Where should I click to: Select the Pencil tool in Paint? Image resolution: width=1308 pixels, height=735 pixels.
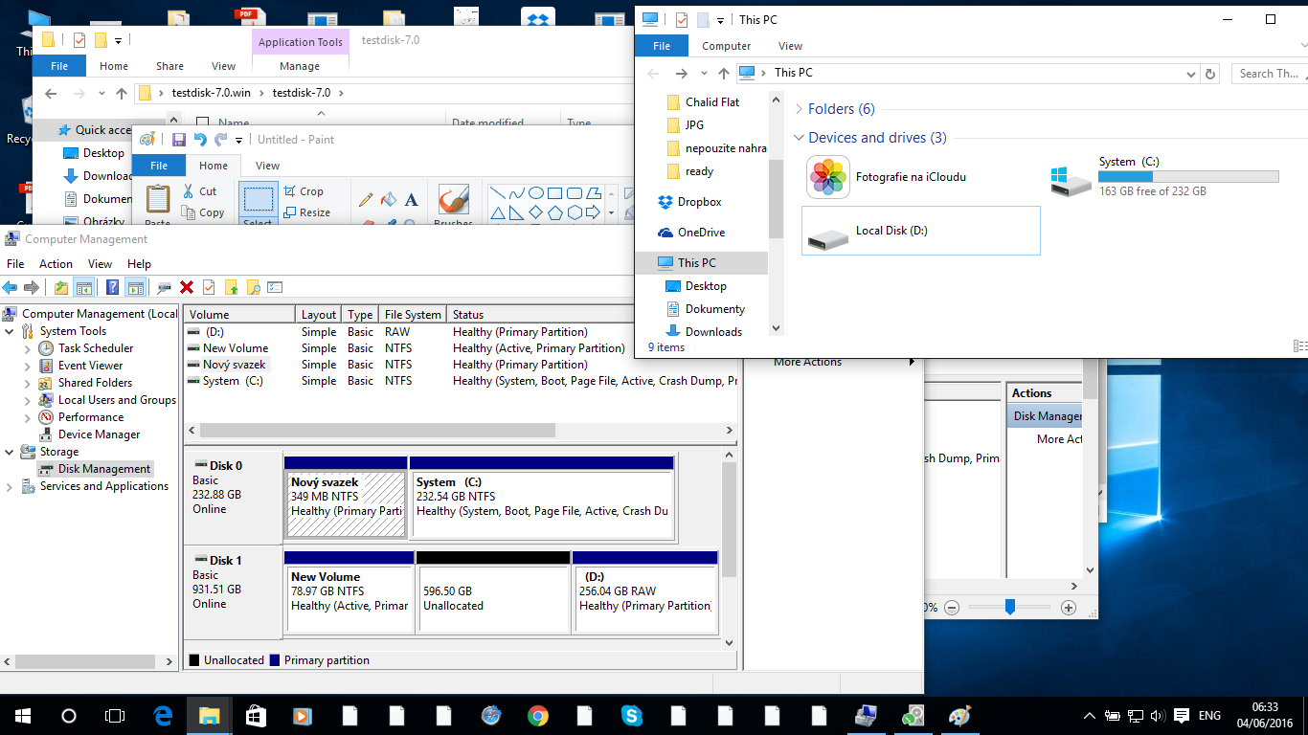[366, 200]
